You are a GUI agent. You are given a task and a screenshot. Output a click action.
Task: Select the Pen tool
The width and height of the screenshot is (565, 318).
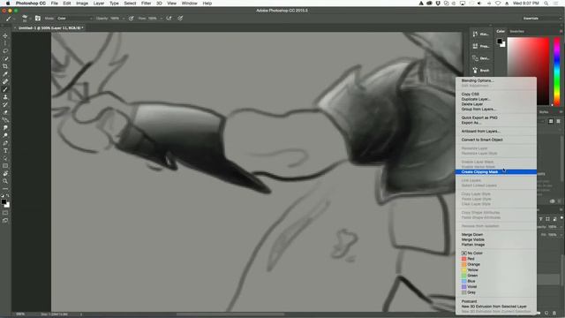pyautogui.click(x=5, y=143)
